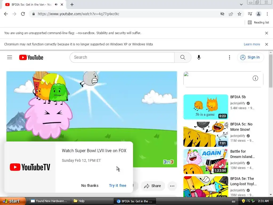Viewport: 273px width, 205px height.
Task: Bookmark this page with the star icon
Action: pyautogui.click(x=239, y=14)
